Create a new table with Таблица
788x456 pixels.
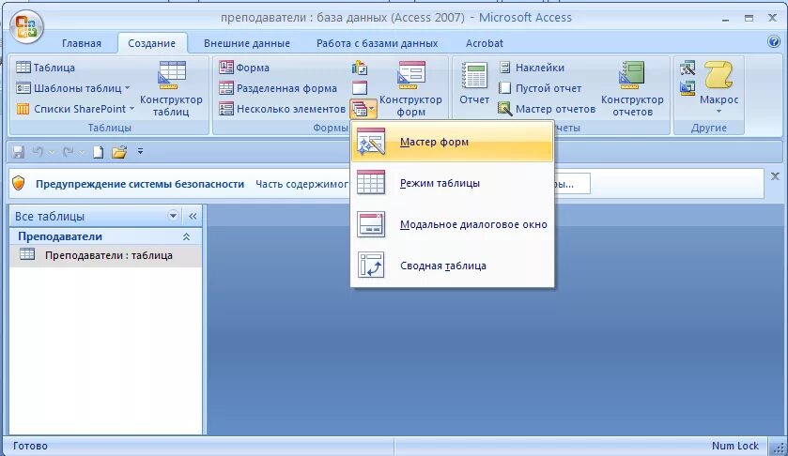click(x=45, y=68)
